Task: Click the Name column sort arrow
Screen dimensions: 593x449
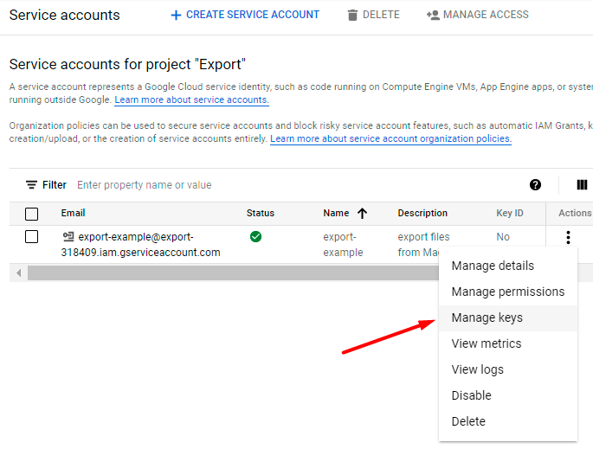Action: click(x=362, y=214)
